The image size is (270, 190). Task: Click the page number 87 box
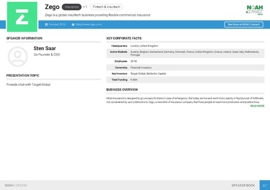tap(265, 185)
